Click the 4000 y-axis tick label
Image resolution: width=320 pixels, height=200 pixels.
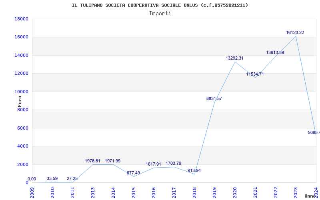click(x=22, y=146)
